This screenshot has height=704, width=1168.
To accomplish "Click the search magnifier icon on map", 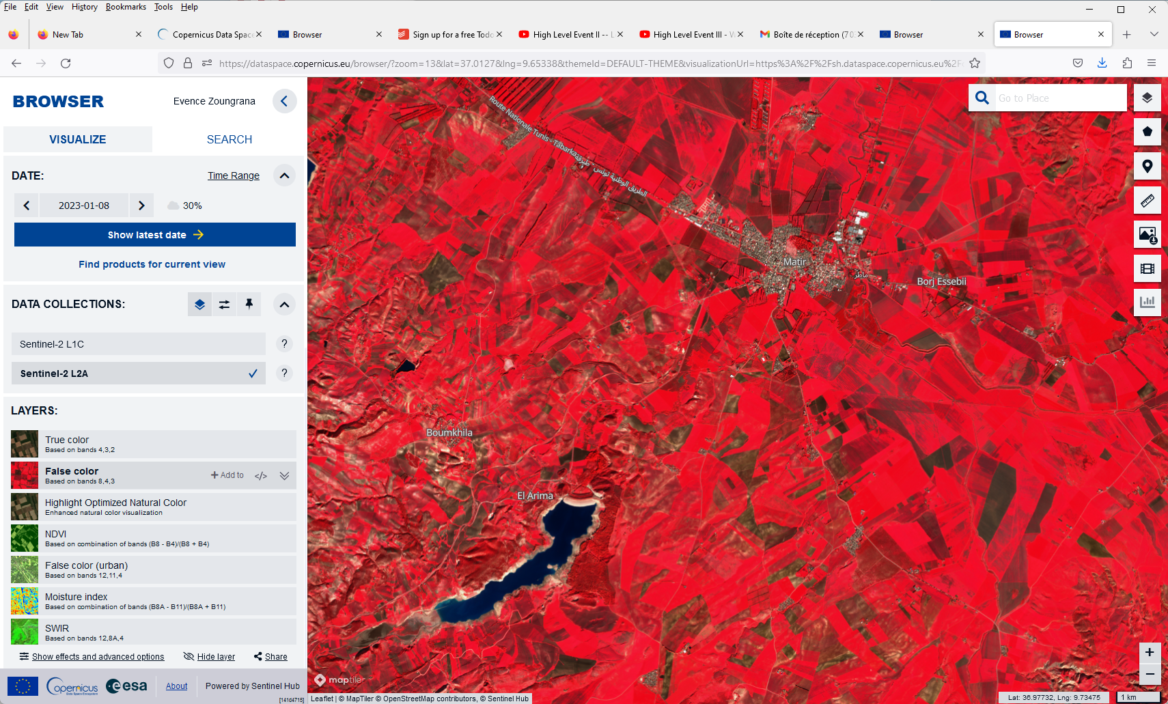I will tap(982, 98).
